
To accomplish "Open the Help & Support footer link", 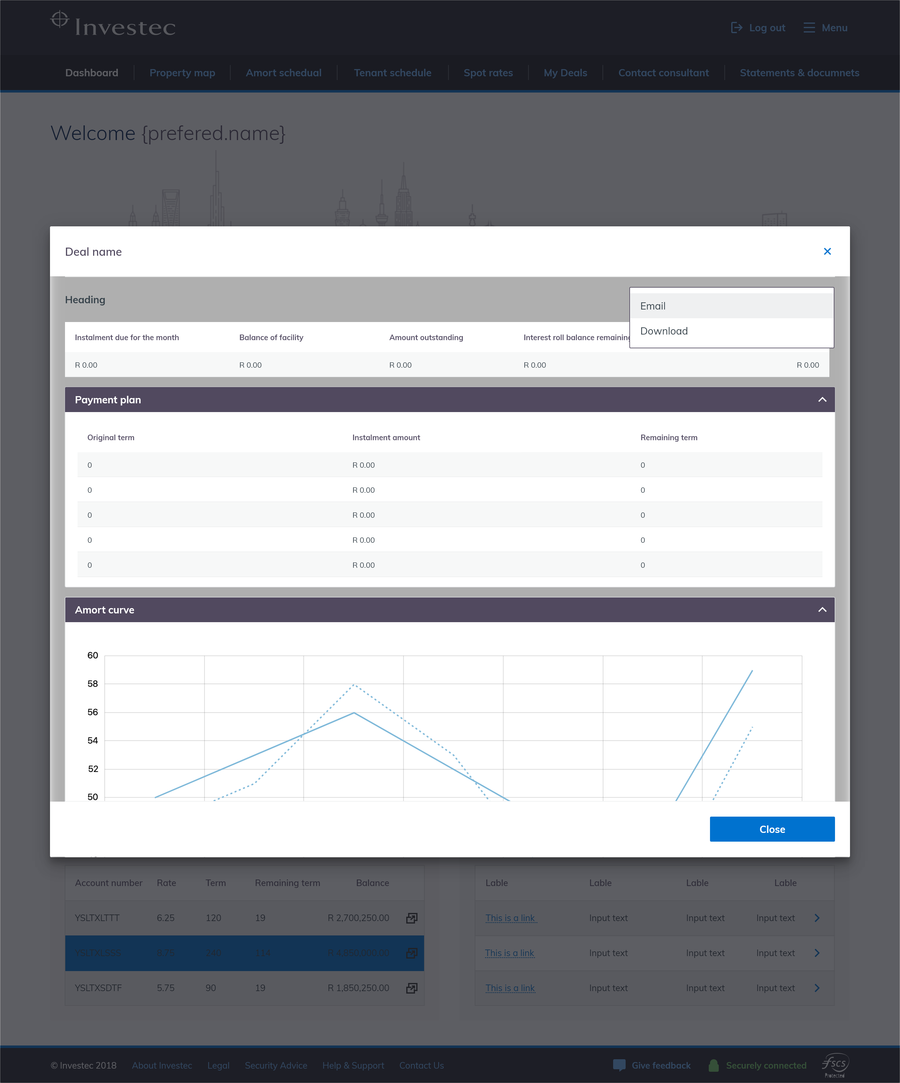I will (x=353, y=1065).
